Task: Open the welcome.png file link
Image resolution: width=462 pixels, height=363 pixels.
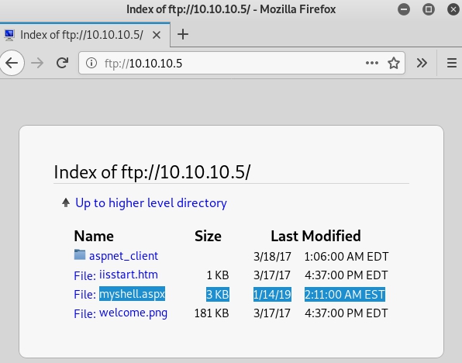Action: (133, 313)
